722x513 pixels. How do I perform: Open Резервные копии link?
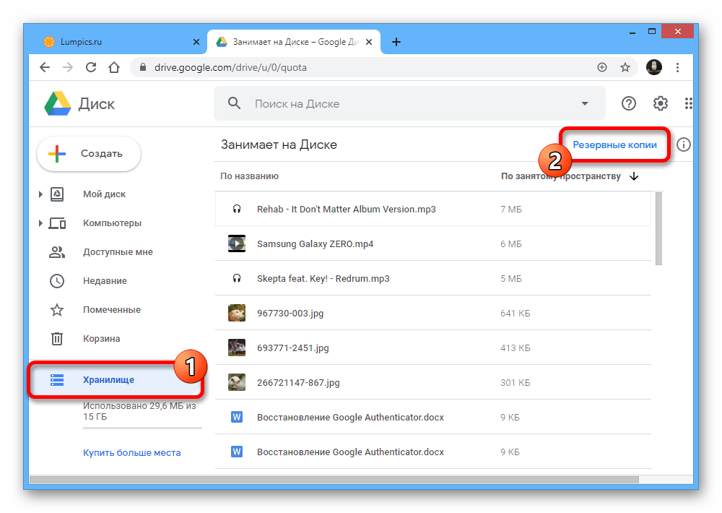click(614, 145)
